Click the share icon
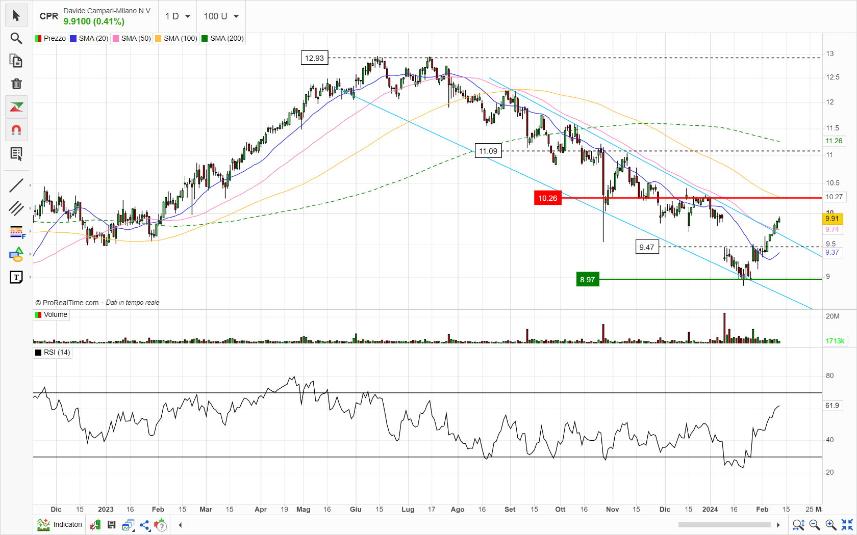Viewport: 857px width, 535px height. click(x=144, y=525)
